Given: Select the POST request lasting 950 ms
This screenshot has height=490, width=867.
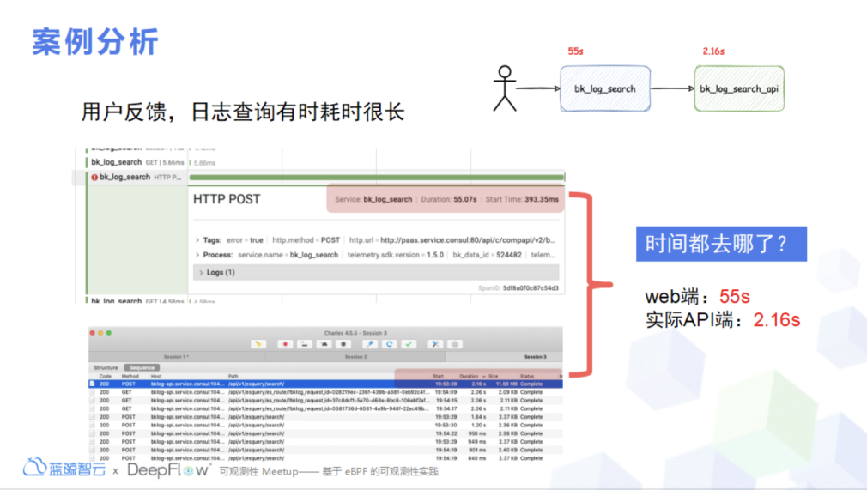Looking at the screenshot, I should [325, 433].
